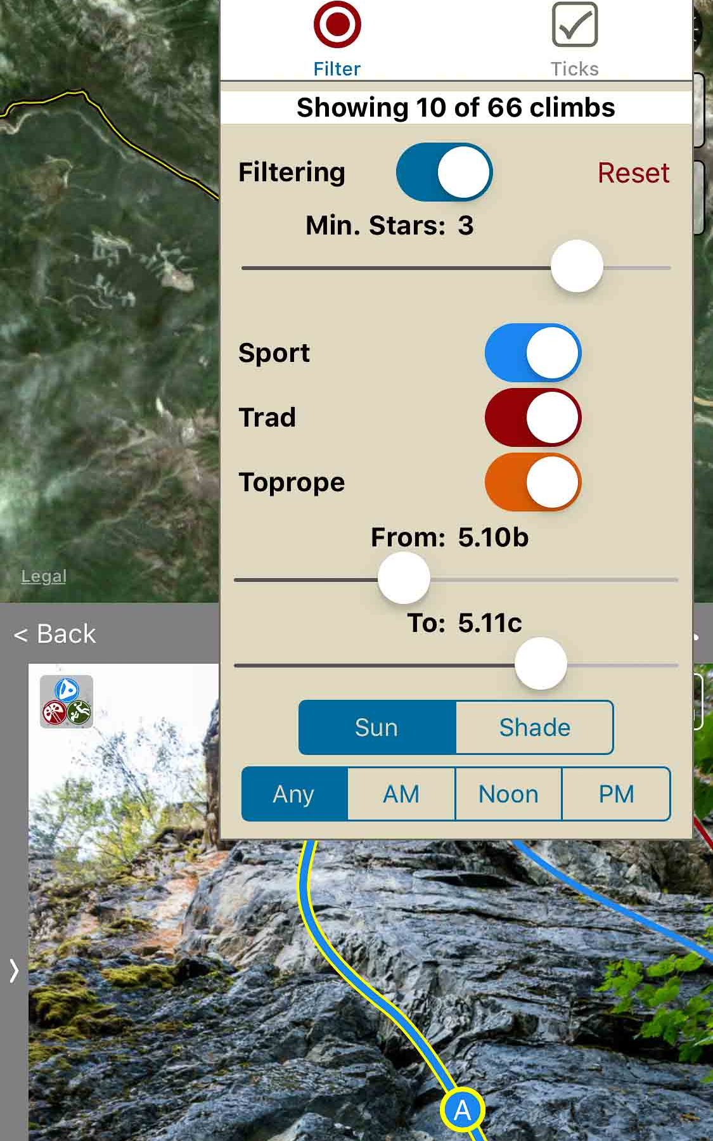Choose the Noon time option
This screenshot has width=713, height=1141.
pyautogui.click(x=508, y=794)
